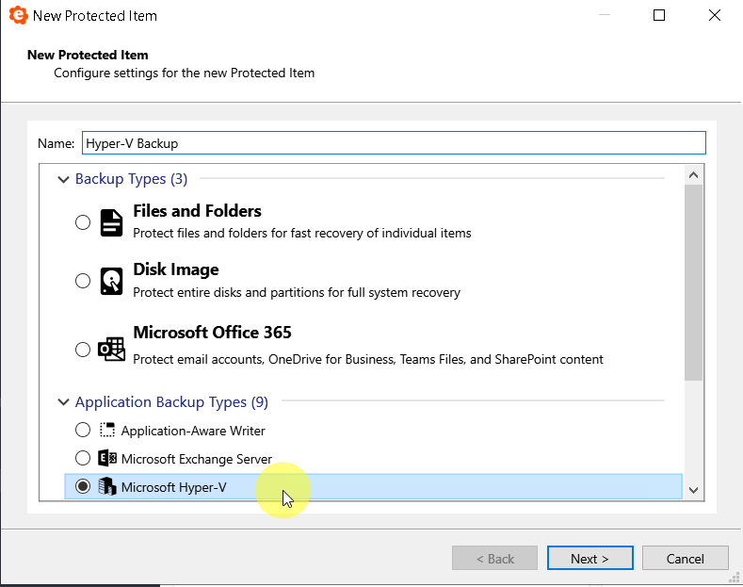Viewport: 743px width, 587px height.
Task: Click the Disk Image drive icon
Action: (x=112, y=281)
